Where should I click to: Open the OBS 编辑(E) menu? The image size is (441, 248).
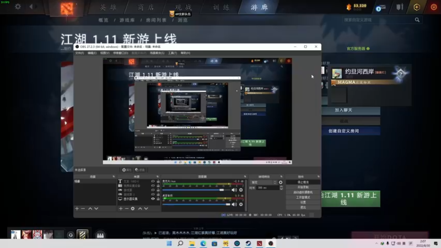click(92, 53)
